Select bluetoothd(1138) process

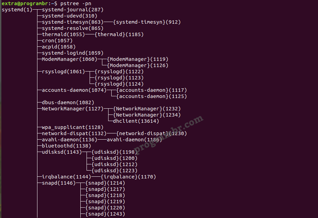[x=66, y=146]
